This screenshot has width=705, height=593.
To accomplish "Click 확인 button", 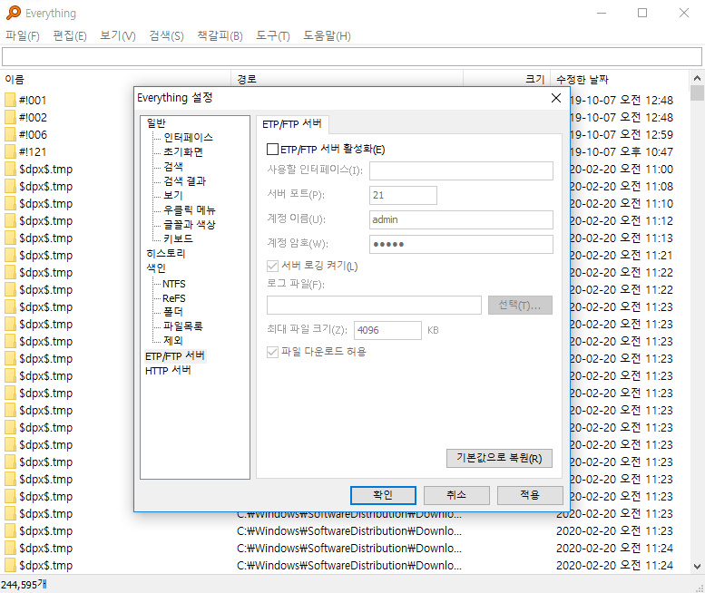I will [383, 495].
